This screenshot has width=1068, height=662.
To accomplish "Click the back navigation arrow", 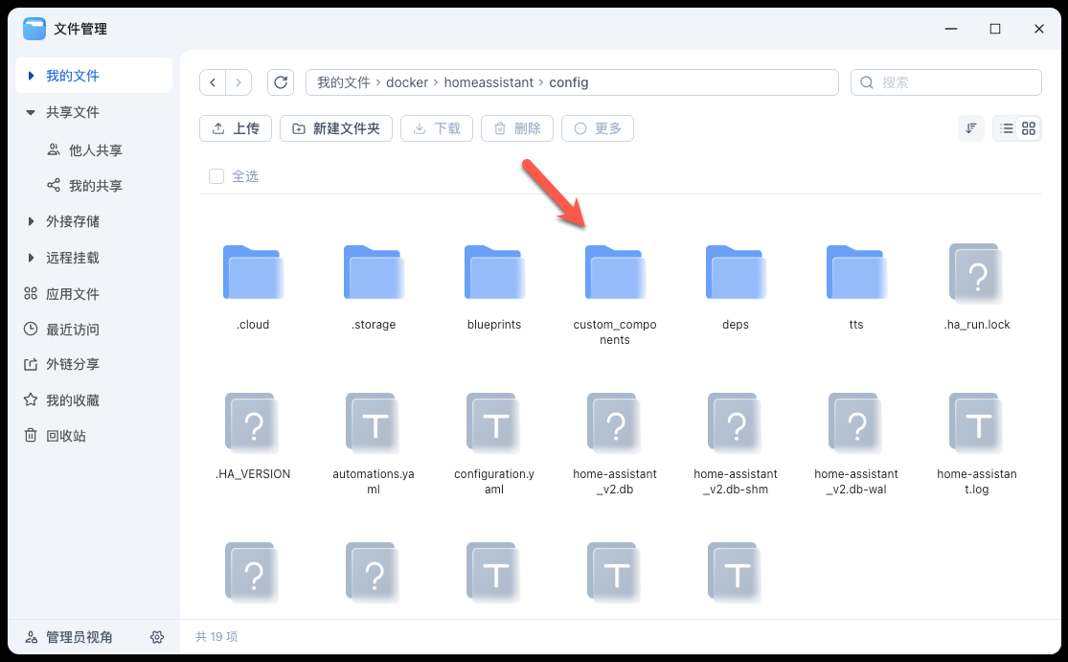I will click(213, 82).
